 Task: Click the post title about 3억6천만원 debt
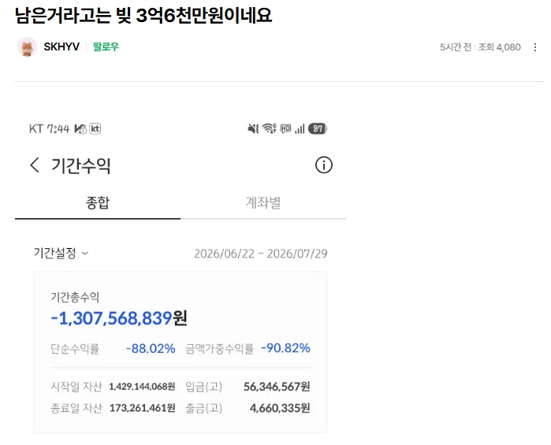[x=143, y=15]
